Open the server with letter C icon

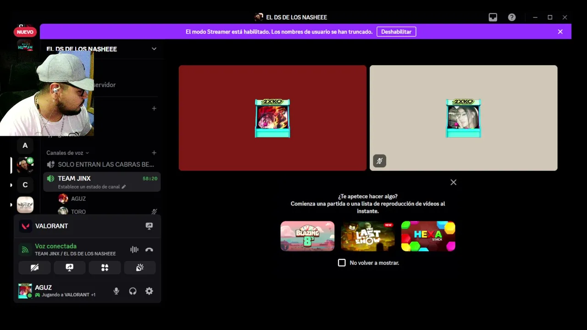(x=25, y=185)
